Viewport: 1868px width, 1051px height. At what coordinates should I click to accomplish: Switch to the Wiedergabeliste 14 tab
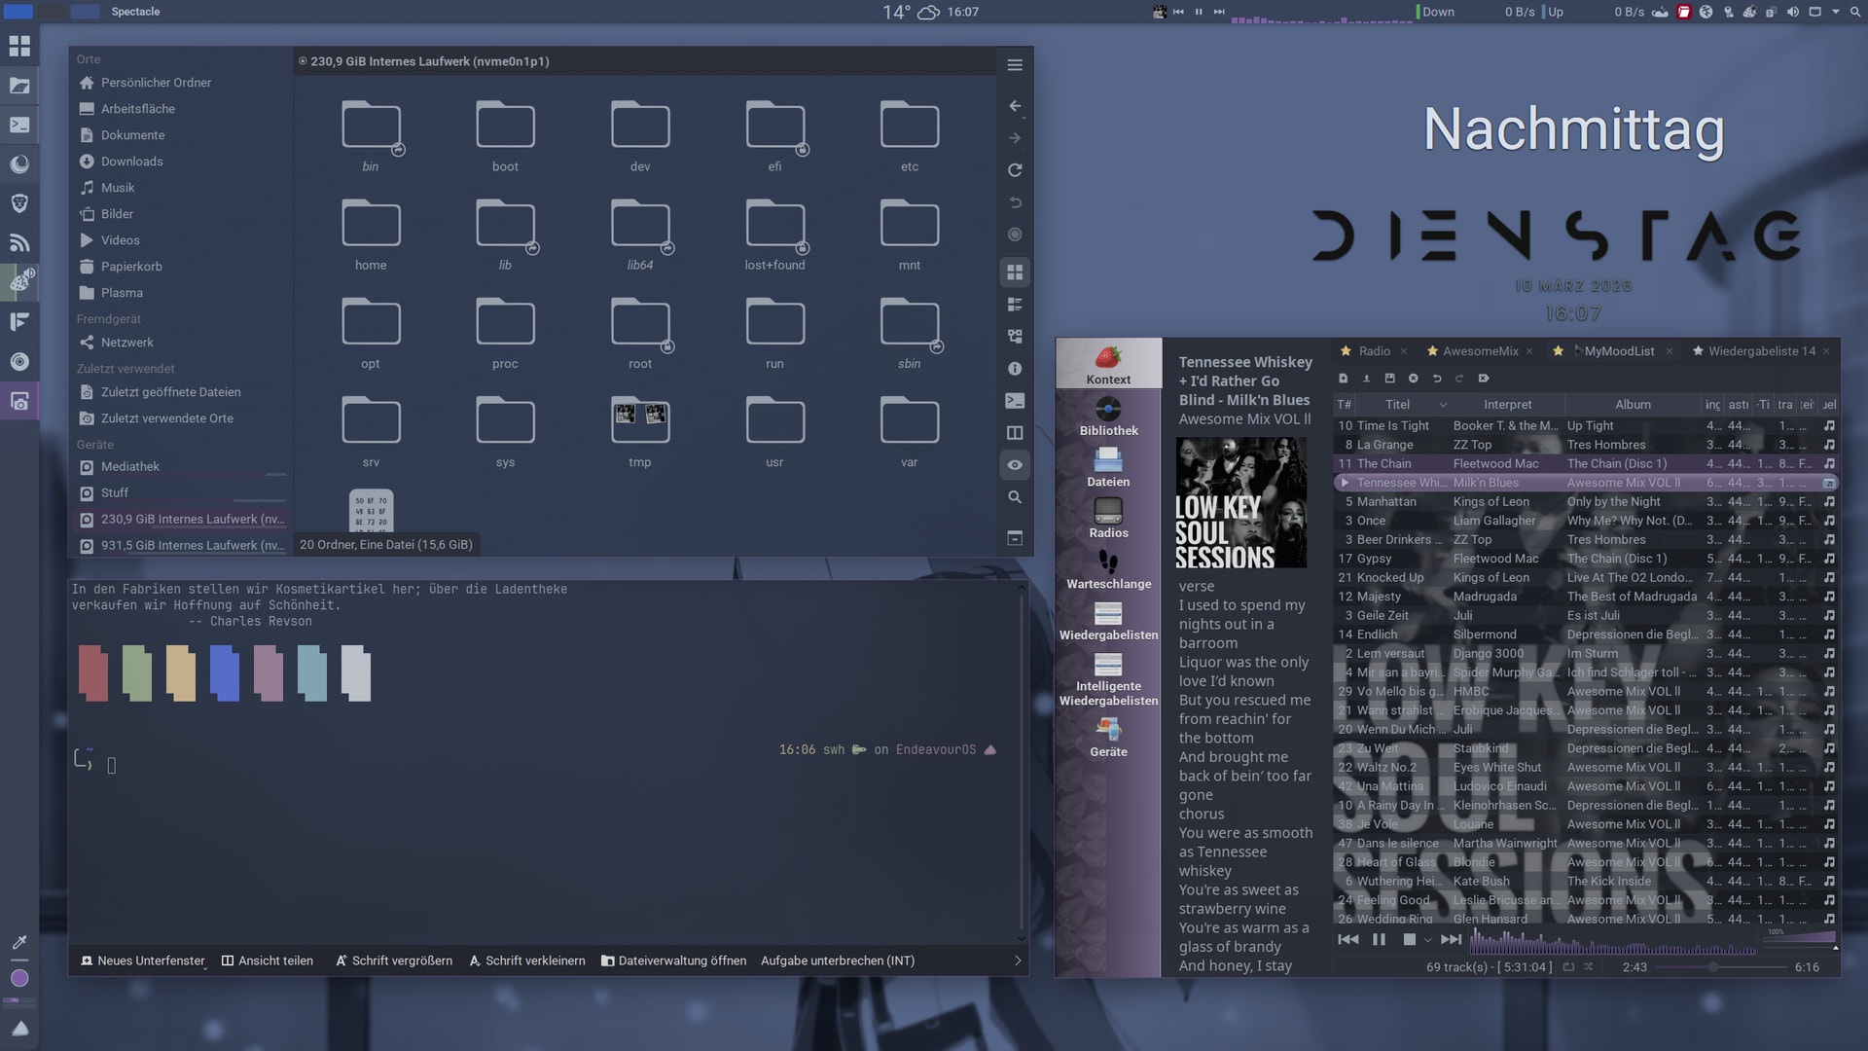click(1761, 351)
